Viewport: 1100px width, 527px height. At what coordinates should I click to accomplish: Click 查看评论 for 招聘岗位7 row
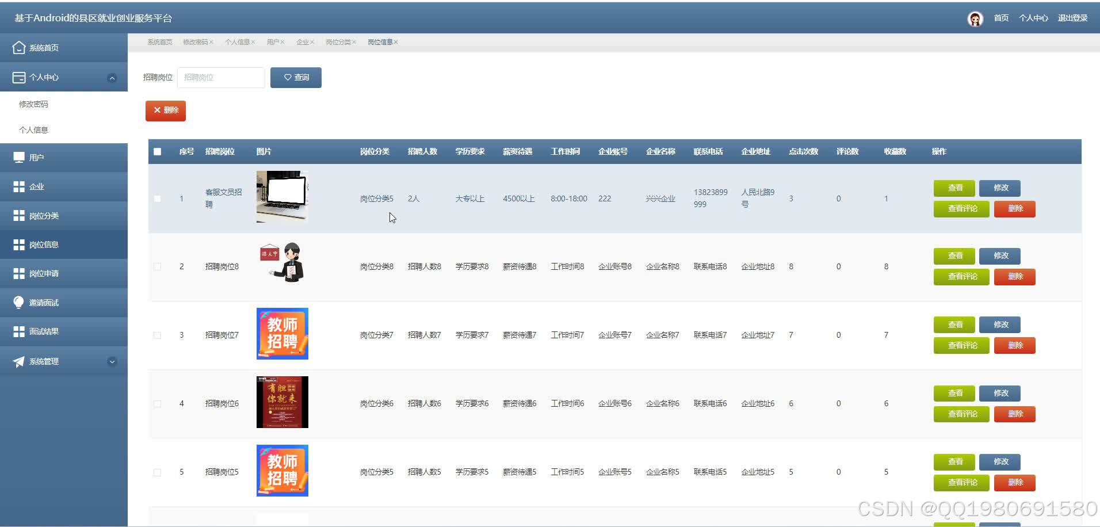pos(961,346)
